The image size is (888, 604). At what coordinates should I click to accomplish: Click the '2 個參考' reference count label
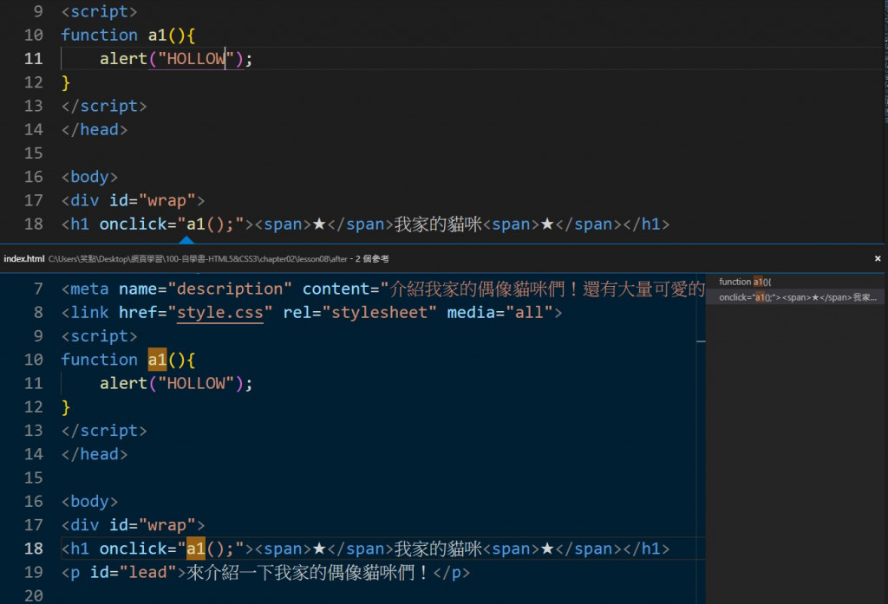click(x=372, y=259)
